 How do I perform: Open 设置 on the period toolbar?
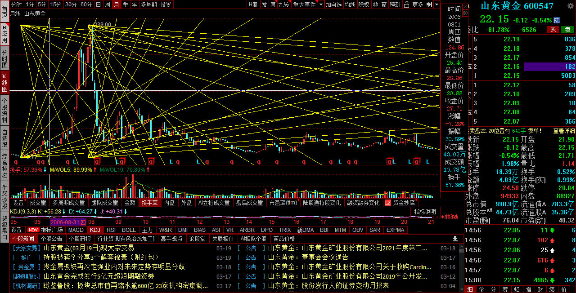tap(166, 4)
